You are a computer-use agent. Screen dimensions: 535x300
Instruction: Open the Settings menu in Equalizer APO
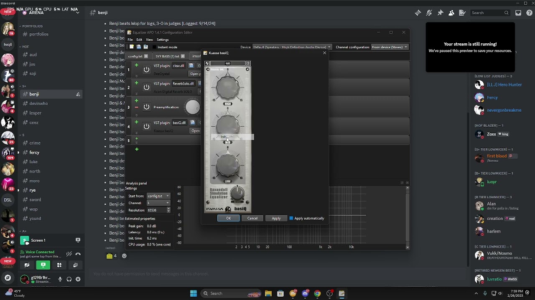tap(163, 40)
